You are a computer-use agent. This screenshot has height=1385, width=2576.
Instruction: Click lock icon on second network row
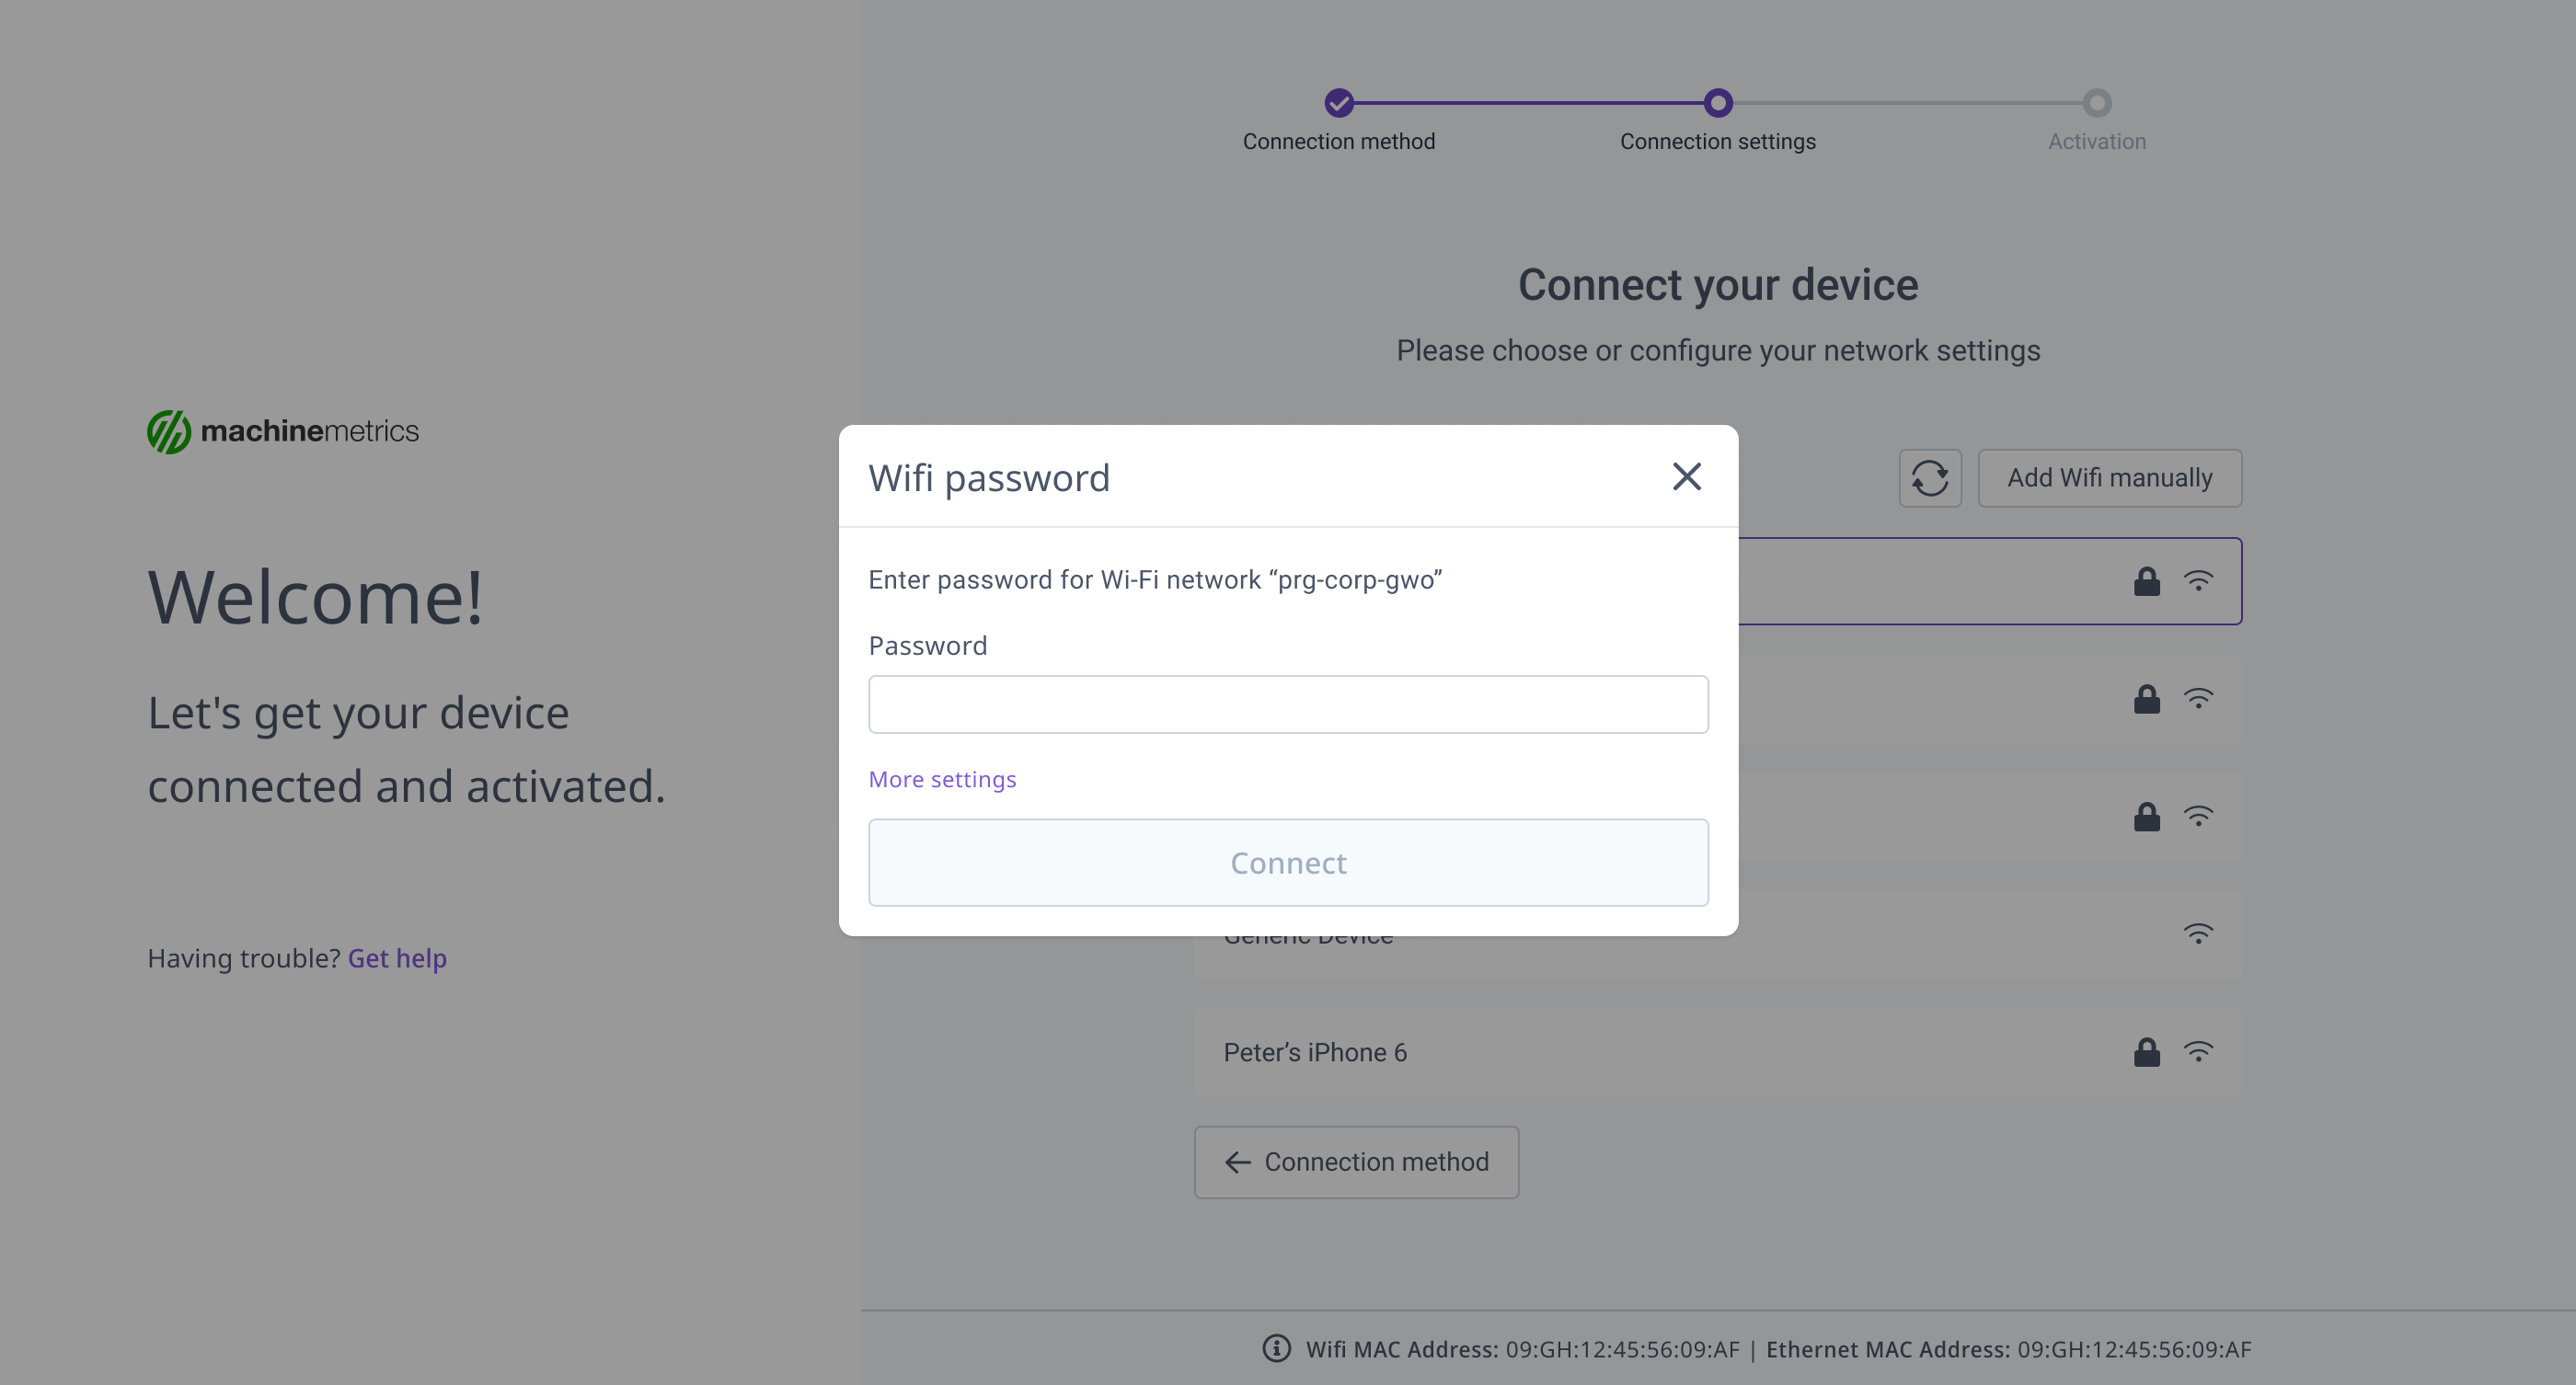pos(2146,699)
